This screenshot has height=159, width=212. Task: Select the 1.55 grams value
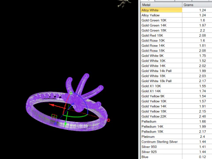[202, 86]
